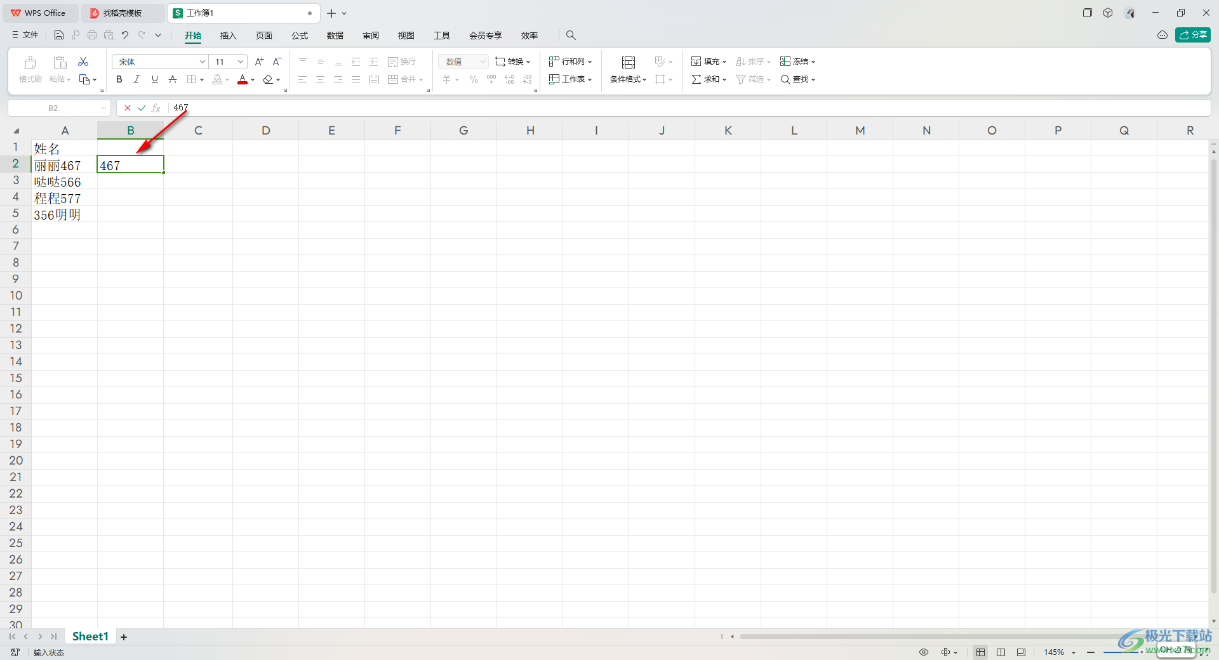Image resolution: width=1219 pixels, height=660 pixels.
Task: Open the insert function fx icon
Action: pos(156,108)
